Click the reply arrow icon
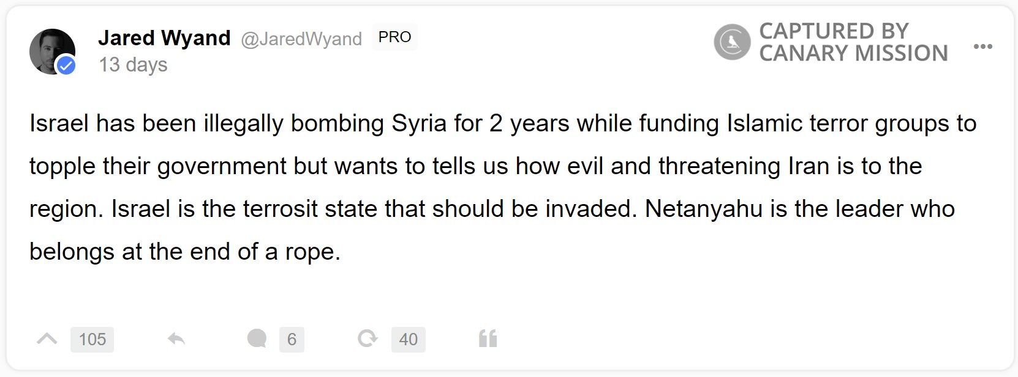Image resolution: width=1018 pixels, height=377 pixels. (x=176, y=339)
